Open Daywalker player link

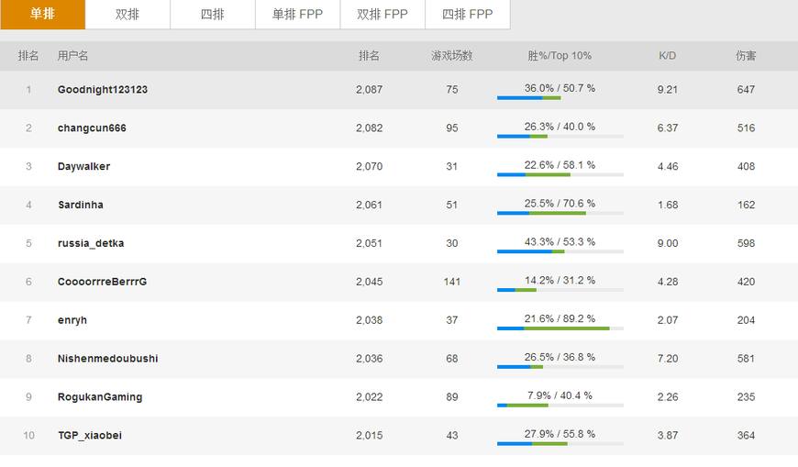coord(83,167)
